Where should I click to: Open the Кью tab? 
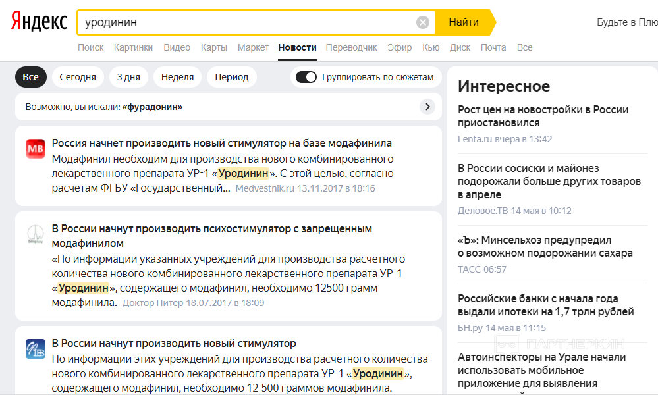431,47
